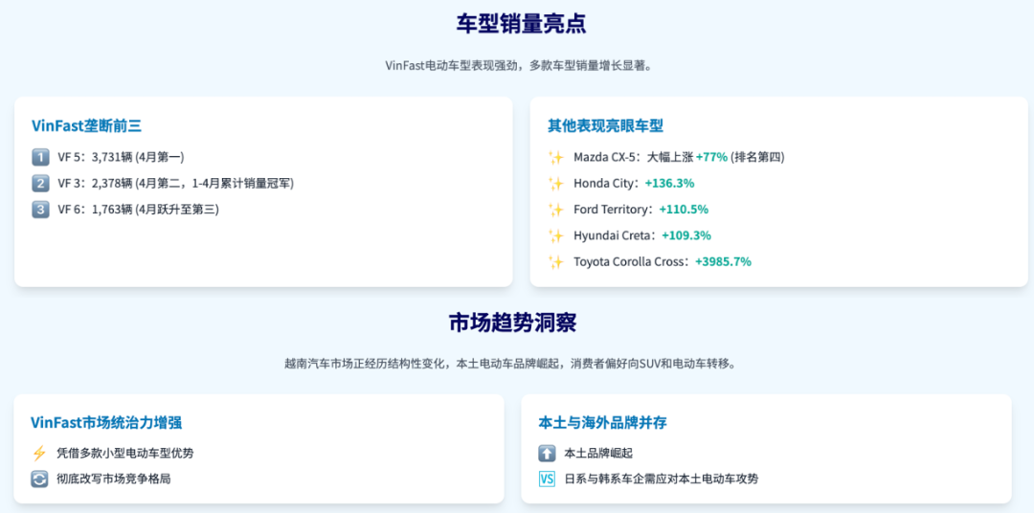Viewport: 1034px width, 513px height.
Task: Click the Toyota Corolla Cross model name
Action: (629, 262)
